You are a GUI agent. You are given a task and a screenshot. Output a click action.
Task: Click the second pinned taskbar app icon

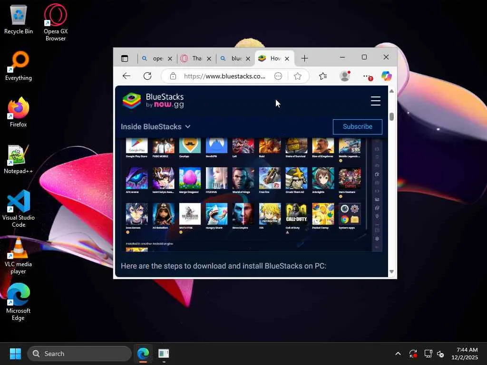click(x=164, y=354)
